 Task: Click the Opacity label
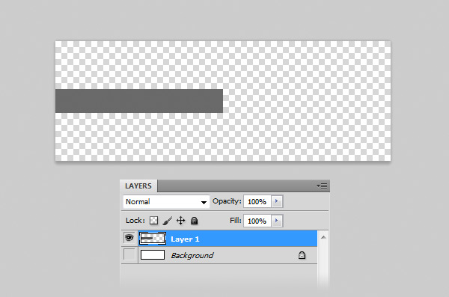(x=227, y=201)
